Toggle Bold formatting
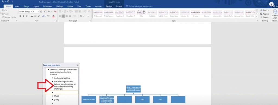The width and height of the screenshot is (278, 105). pyautogui.click(x=20, y=16)
